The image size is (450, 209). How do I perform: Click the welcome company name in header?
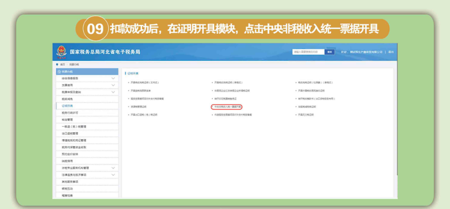tap(365, 52)
